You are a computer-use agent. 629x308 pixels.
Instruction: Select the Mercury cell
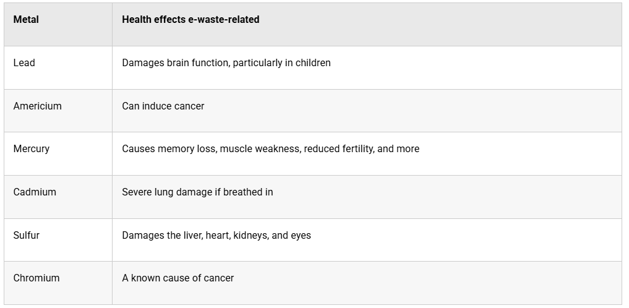pos(58,153)
